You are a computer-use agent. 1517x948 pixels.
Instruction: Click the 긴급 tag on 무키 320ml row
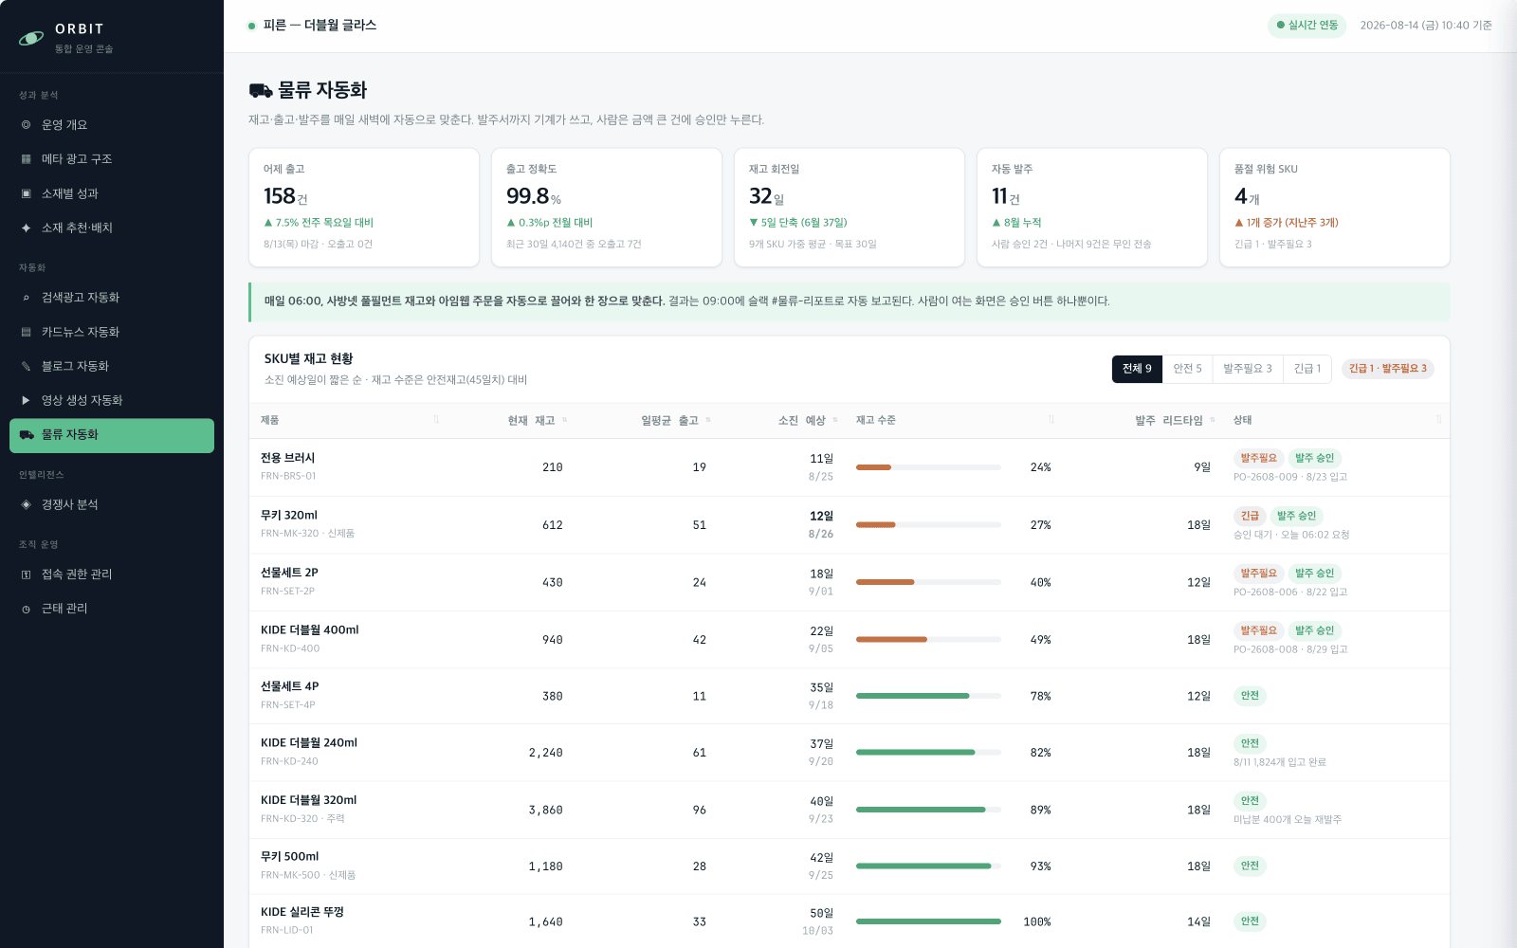pyautogui.click(x=1250, y=516)
